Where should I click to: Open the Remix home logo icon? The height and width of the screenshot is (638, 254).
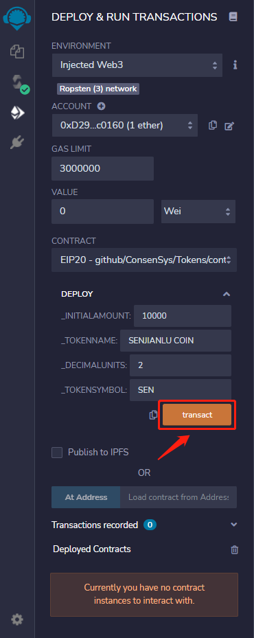click(17, 19)
